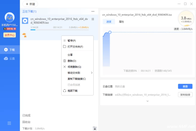Click the hamburger menu icon in sidebar
196x131 pixels.
click(x=9, y=123)
